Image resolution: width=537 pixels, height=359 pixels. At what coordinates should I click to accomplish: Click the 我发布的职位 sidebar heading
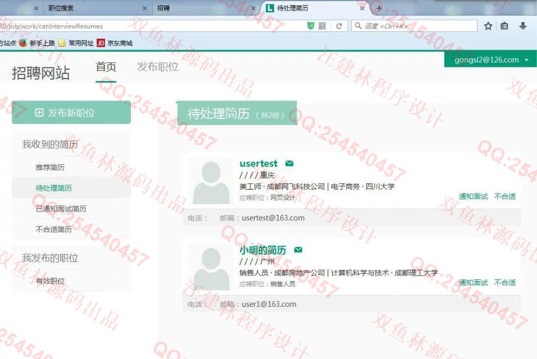pos(50,258)
